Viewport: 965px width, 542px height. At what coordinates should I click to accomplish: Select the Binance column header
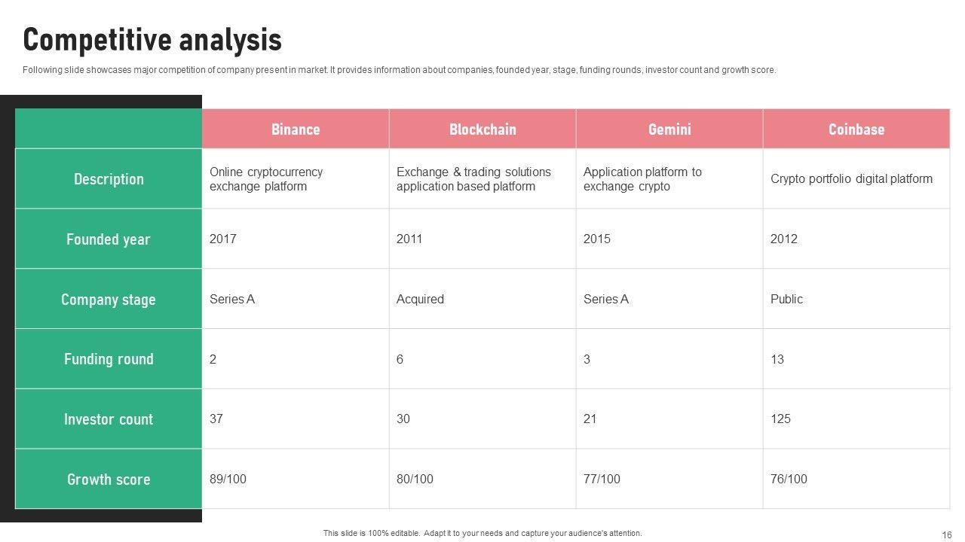coord(296,129)
